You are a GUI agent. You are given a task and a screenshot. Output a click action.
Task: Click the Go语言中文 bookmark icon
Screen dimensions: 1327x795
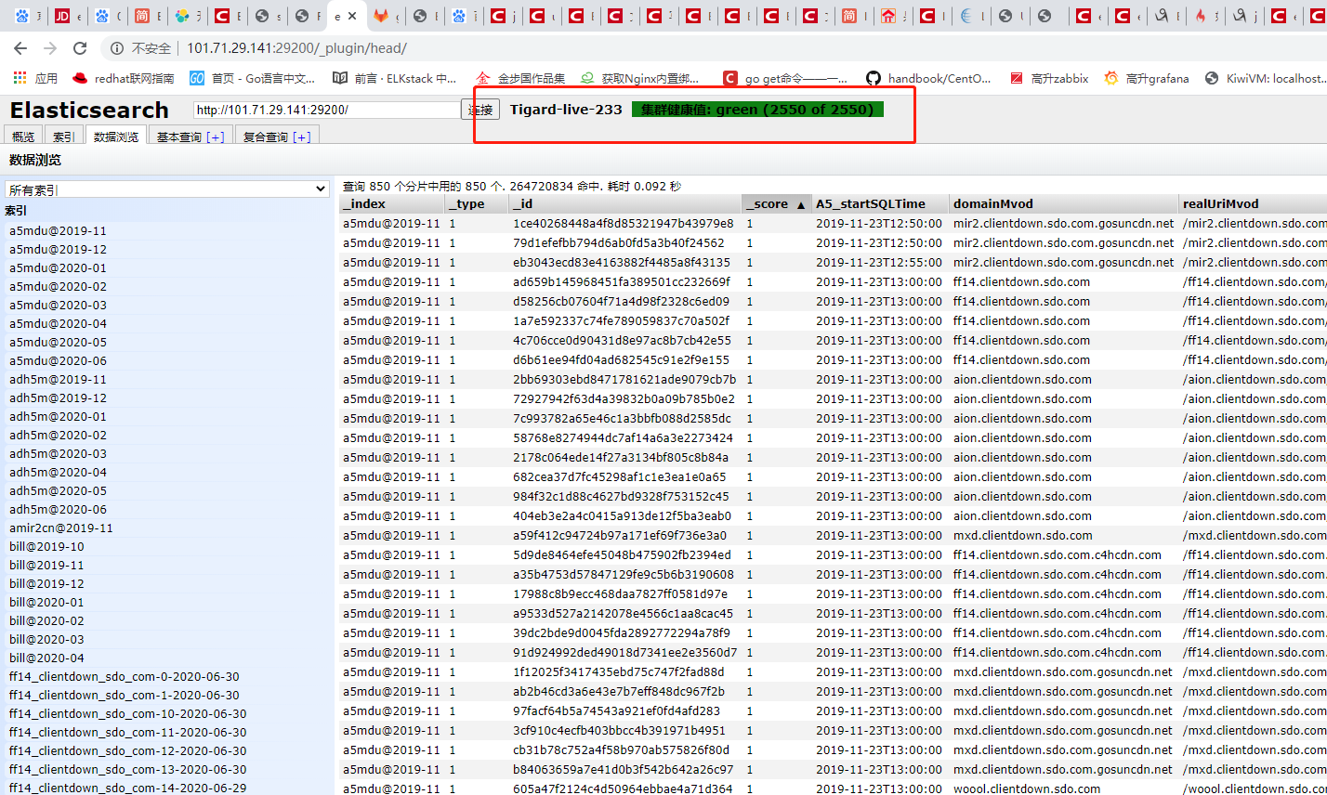[196, 78]
